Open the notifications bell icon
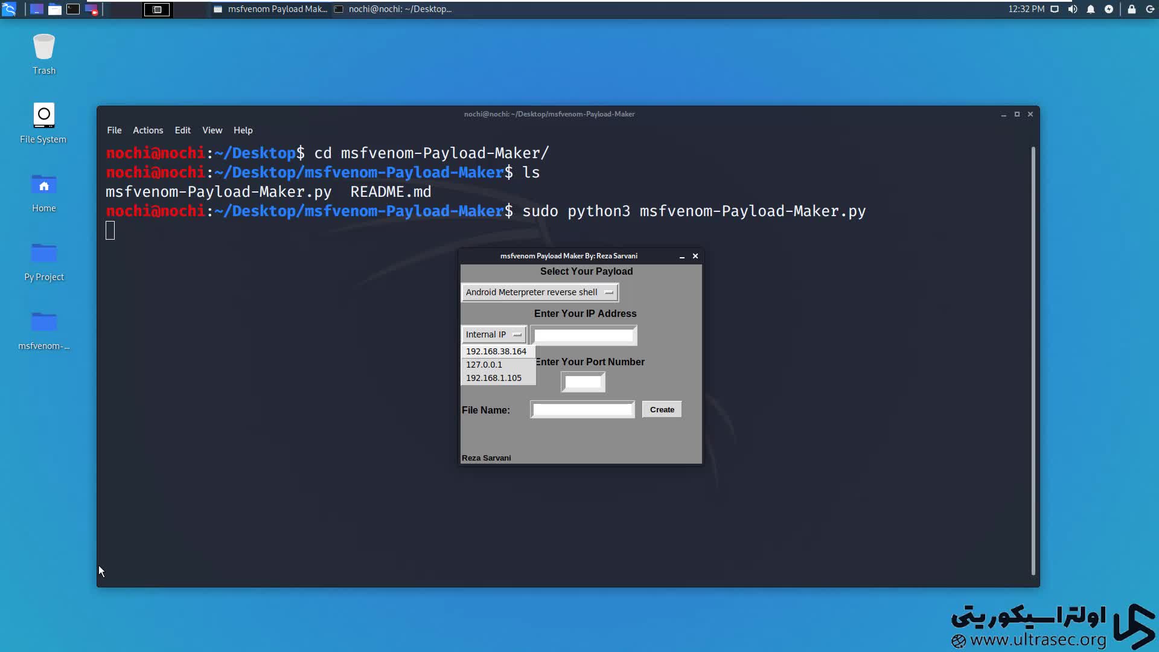The height and width of the screenshot is (652, 1159). [1091, 9]
